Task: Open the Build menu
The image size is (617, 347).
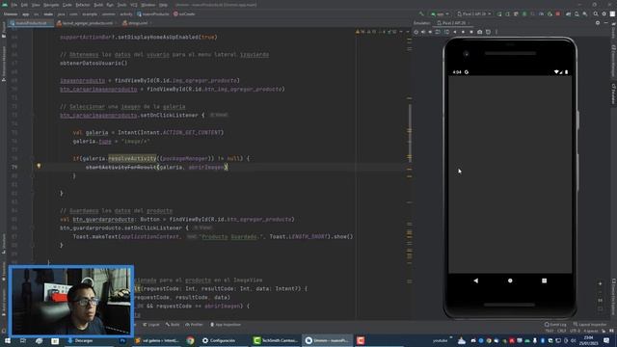Action: 98,5
